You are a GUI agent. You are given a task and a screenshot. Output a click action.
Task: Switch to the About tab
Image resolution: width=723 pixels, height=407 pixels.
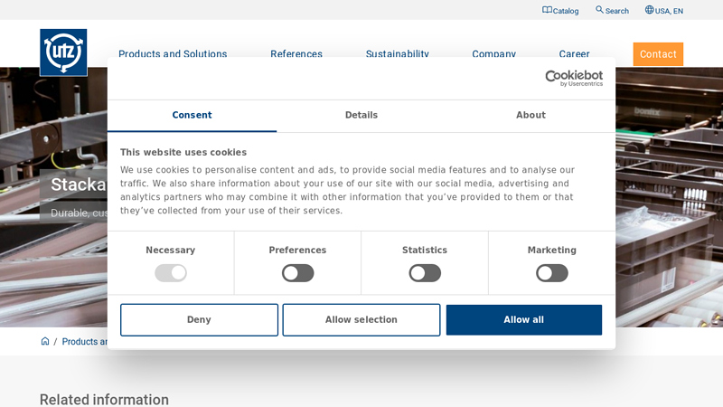pos(531,116)
